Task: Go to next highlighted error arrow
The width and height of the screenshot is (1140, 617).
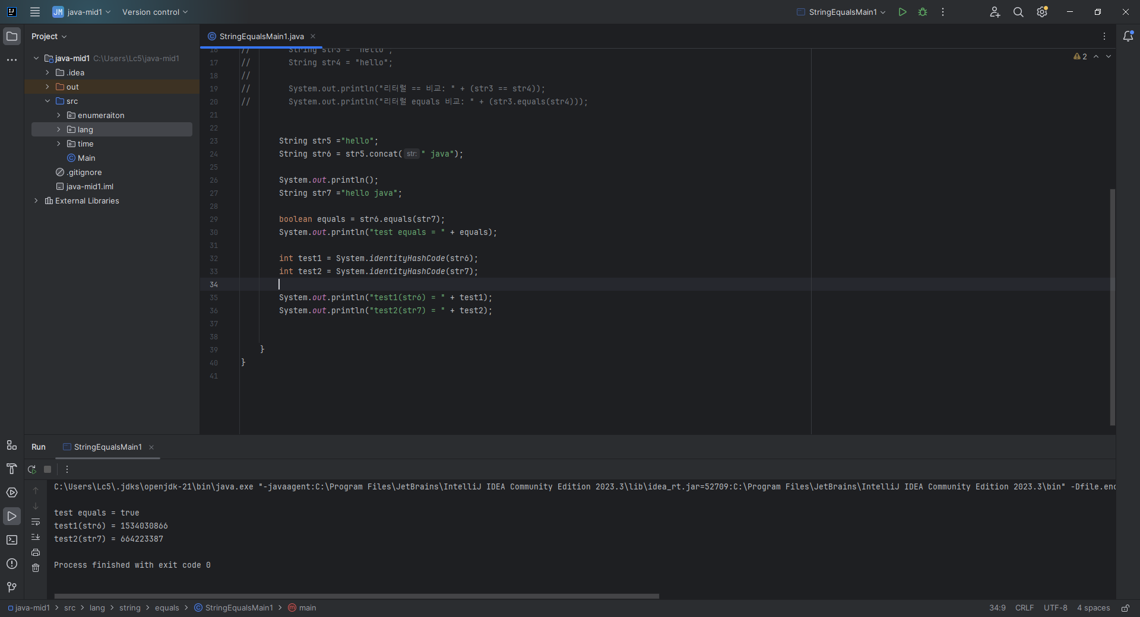Action: click(1109, 56)
